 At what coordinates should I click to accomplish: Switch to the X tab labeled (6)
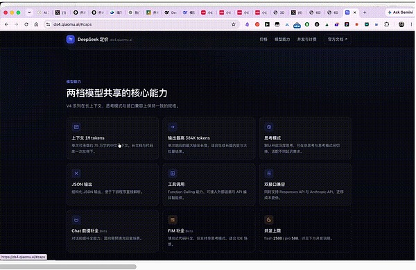pos(297,12)
